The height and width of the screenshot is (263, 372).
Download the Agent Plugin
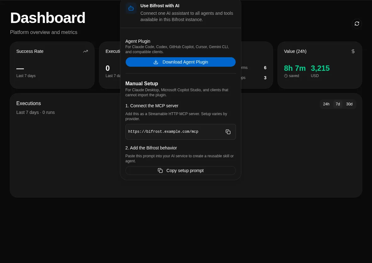[181, 62]
